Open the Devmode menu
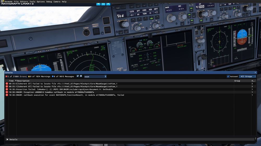The image size is (261, 146). point(8,2)
